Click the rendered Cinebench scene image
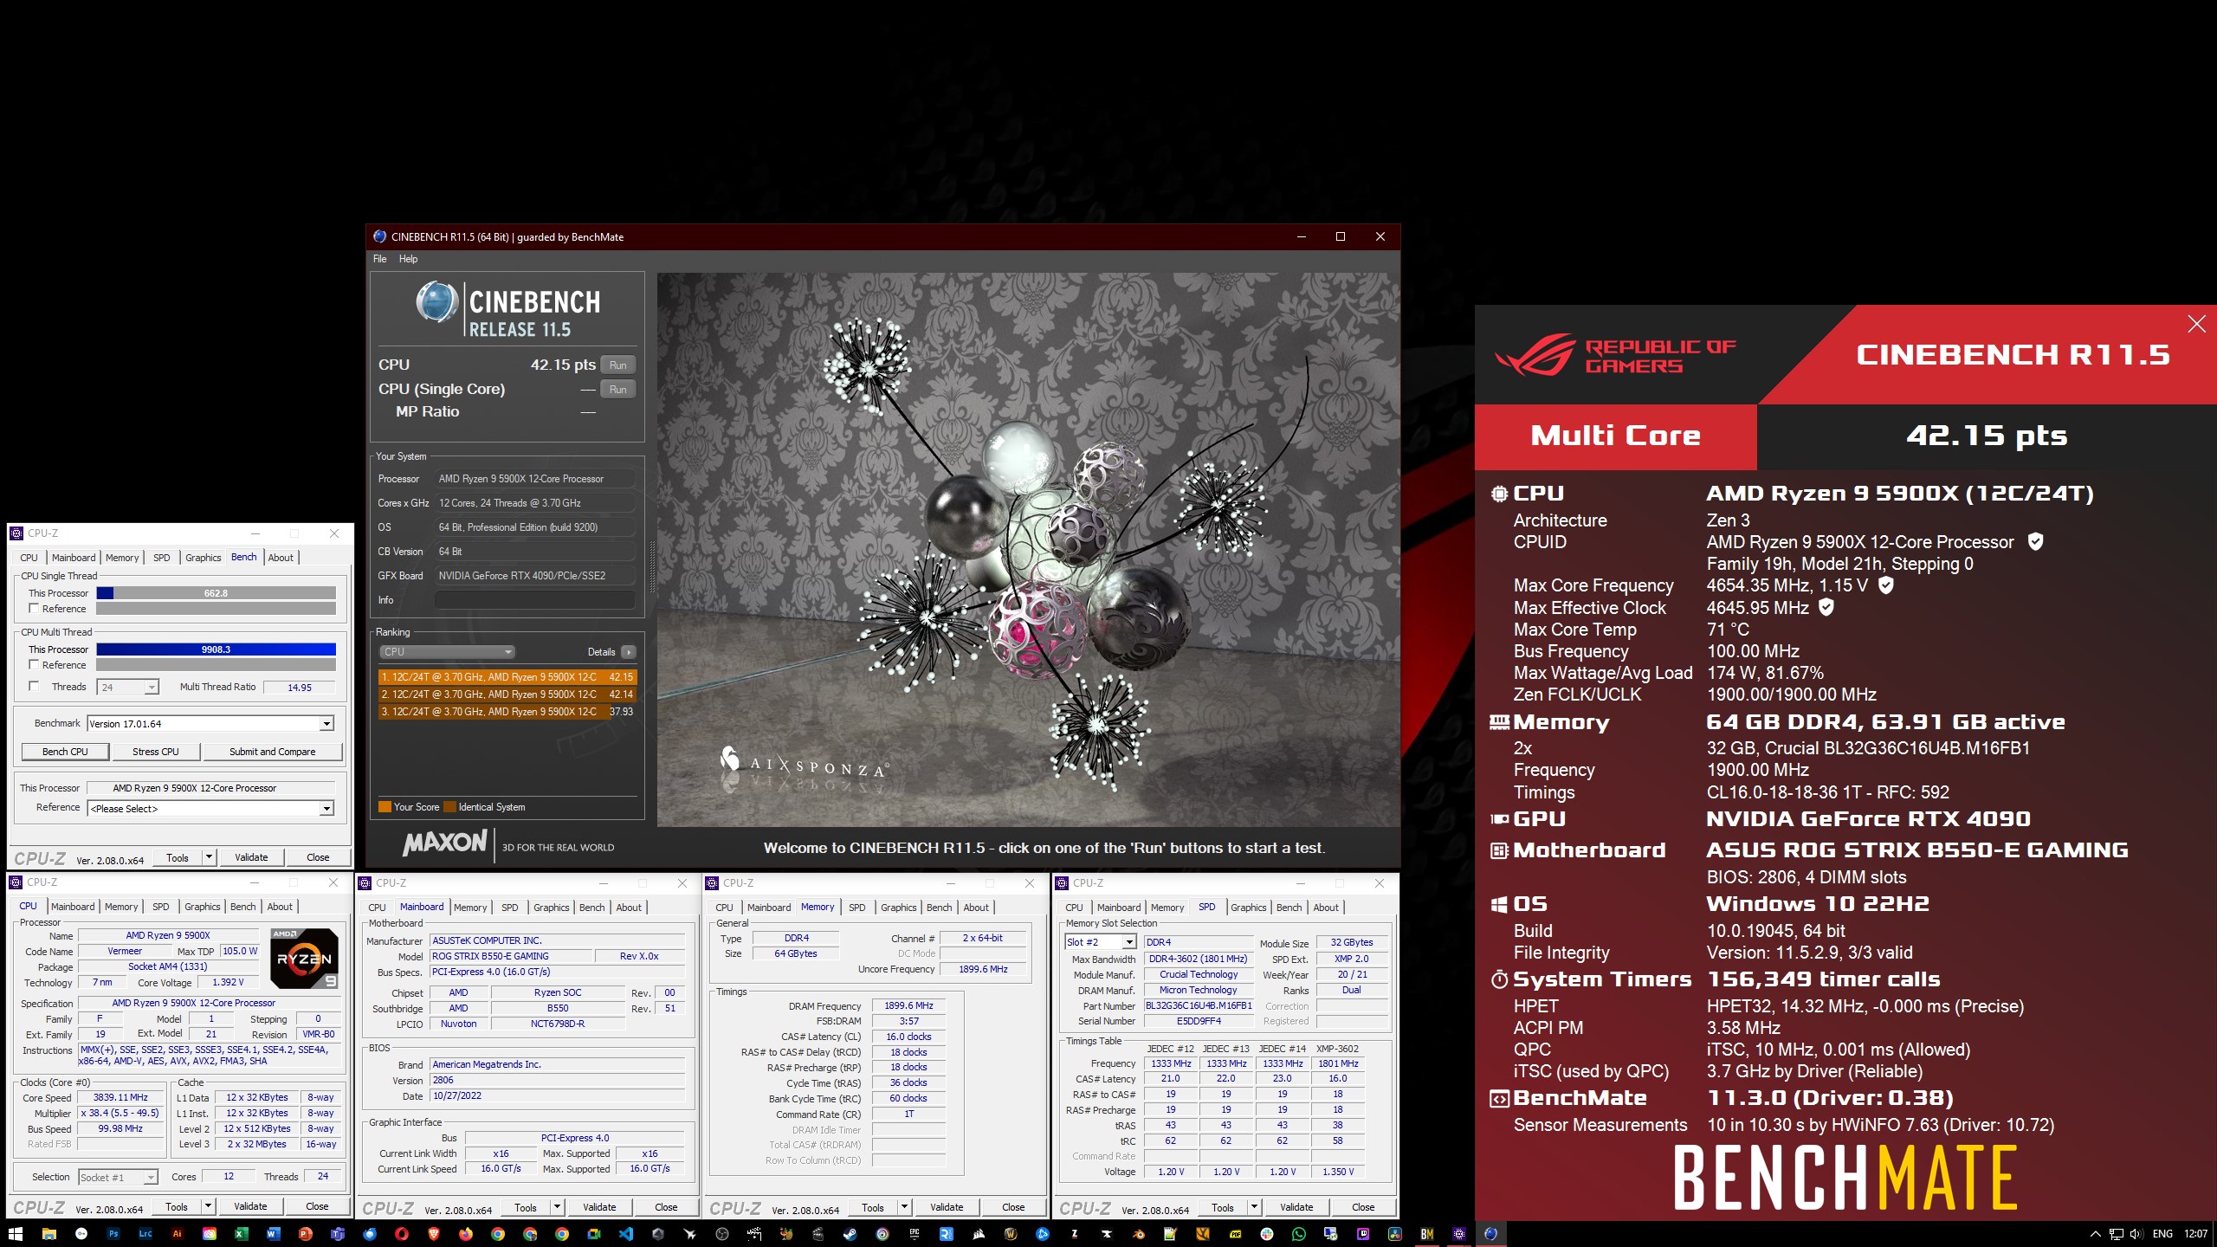This screenshot has height=1247, width=2217. [1028, 550]
